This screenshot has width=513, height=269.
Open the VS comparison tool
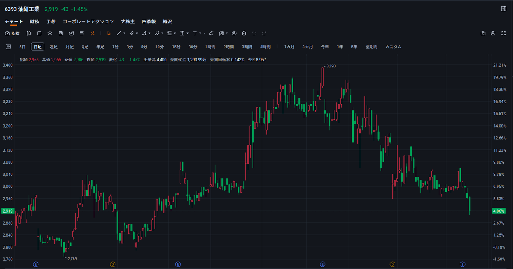click(x=60, y=33)
